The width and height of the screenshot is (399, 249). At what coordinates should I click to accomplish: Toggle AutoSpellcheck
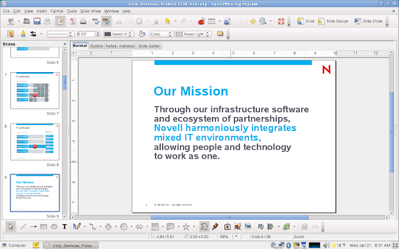[x=106, y=21]
